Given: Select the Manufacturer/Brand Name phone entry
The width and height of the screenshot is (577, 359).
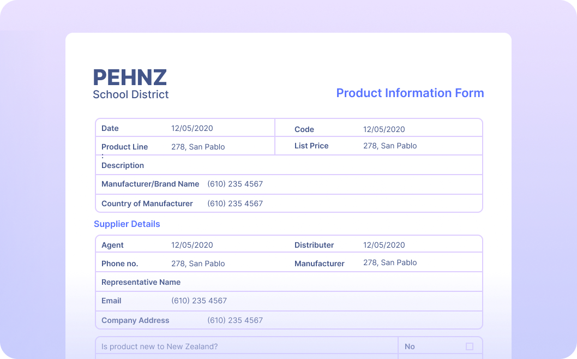Looking at the screenshot, I should (235, 184).
